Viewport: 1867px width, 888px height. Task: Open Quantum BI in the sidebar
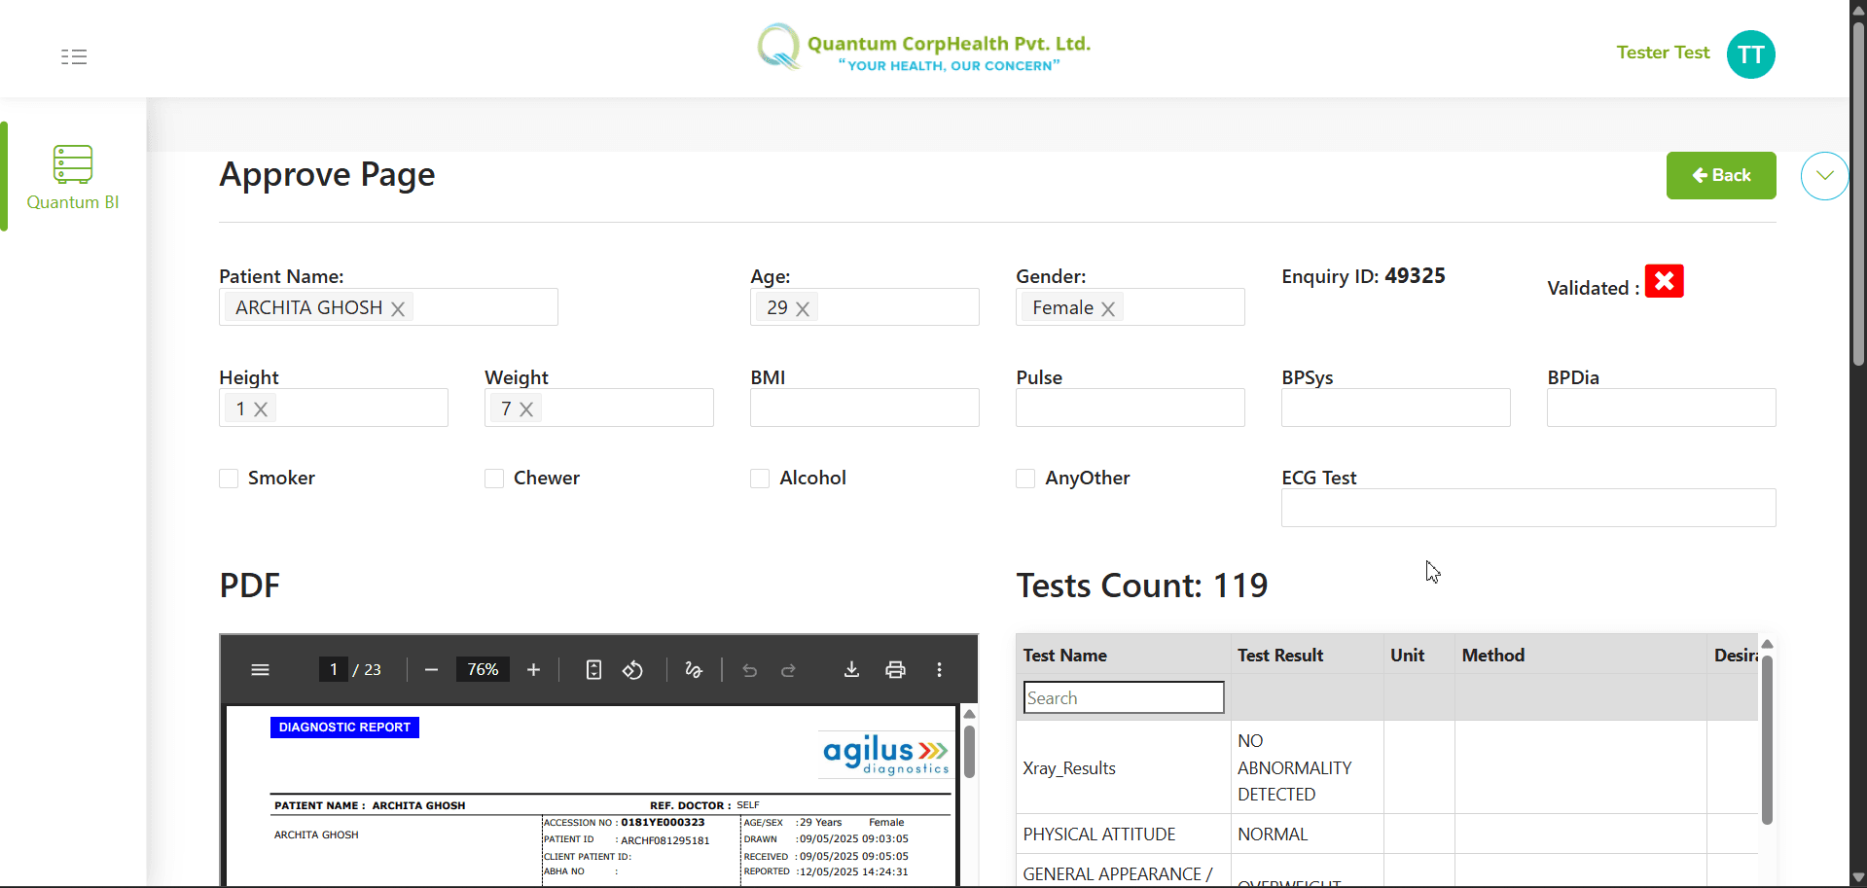pyautogui.click(x=73, y=177)
